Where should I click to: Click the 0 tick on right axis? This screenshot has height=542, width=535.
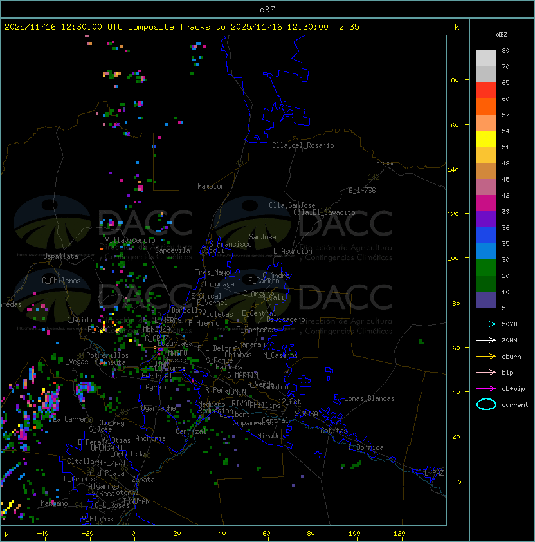459,482
